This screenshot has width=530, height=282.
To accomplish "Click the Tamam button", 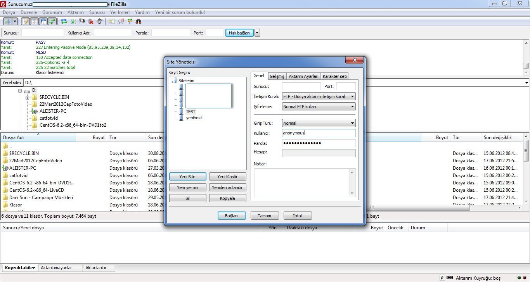I will click(x=265, y=216).
